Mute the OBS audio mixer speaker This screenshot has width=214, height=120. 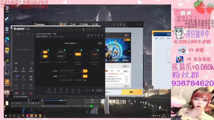click(x=63, y=101)
